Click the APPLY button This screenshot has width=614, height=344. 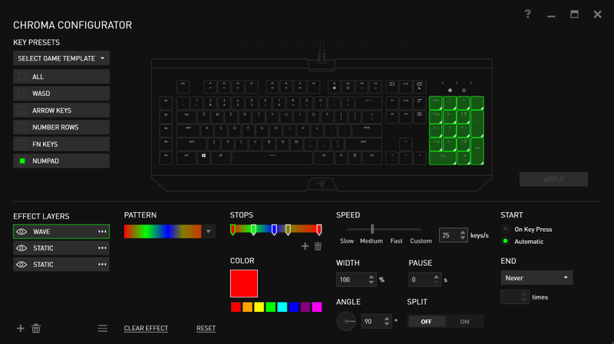tap(553, 179)
